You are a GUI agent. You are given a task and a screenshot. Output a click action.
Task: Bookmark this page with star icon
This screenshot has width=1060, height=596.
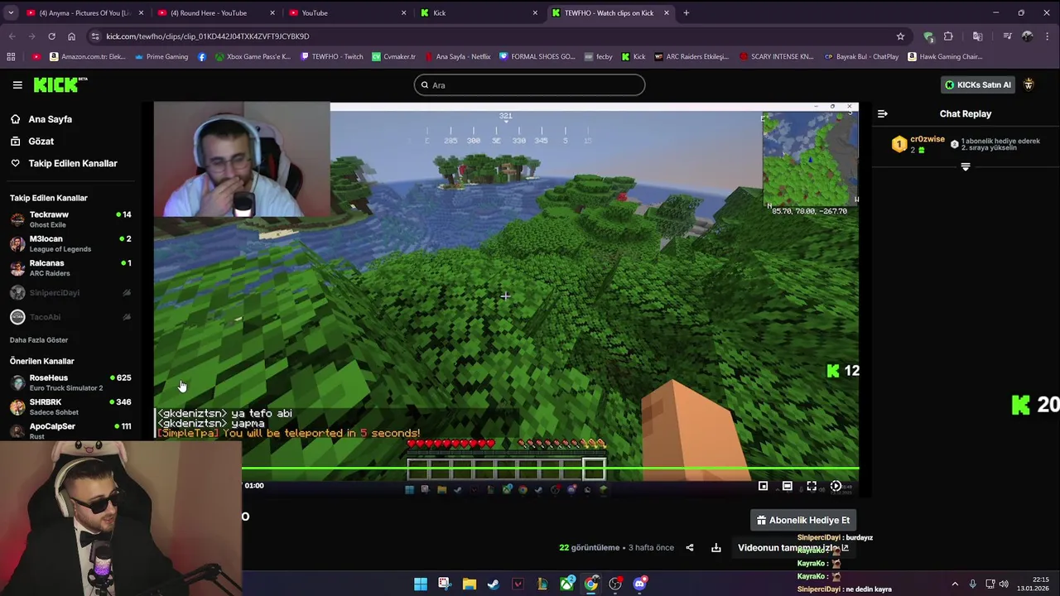900,36
